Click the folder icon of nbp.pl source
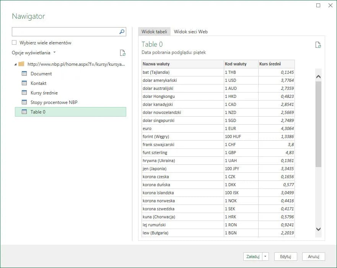 point(21,64)
